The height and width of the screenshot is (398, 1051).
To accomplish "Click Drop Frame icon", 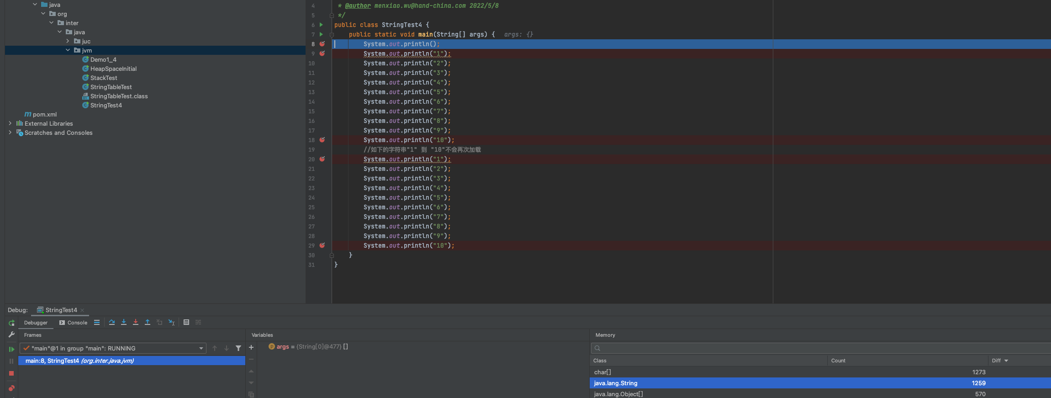I will (159, 322).
